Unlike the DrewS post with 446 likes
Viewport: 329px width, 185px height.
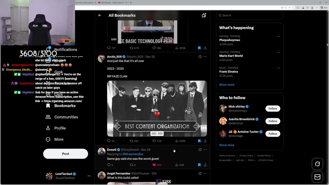click(157, 165)
